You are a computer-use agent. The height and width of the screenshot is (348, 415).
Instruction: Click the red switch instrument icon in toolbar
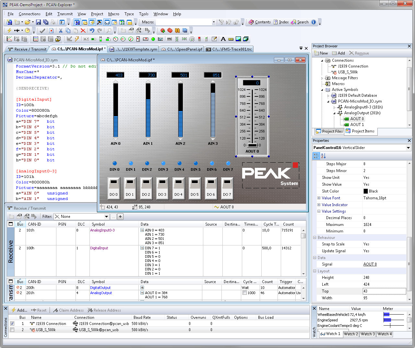pos(199,39)
